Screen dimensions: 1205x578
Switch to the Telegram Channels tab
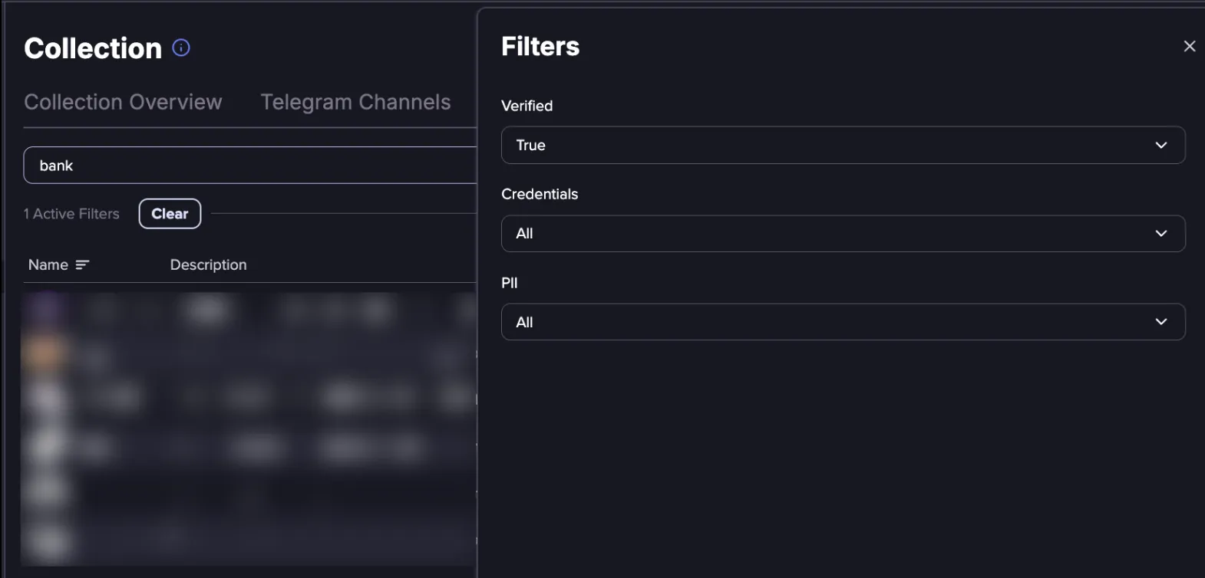(x=355, y=102)
